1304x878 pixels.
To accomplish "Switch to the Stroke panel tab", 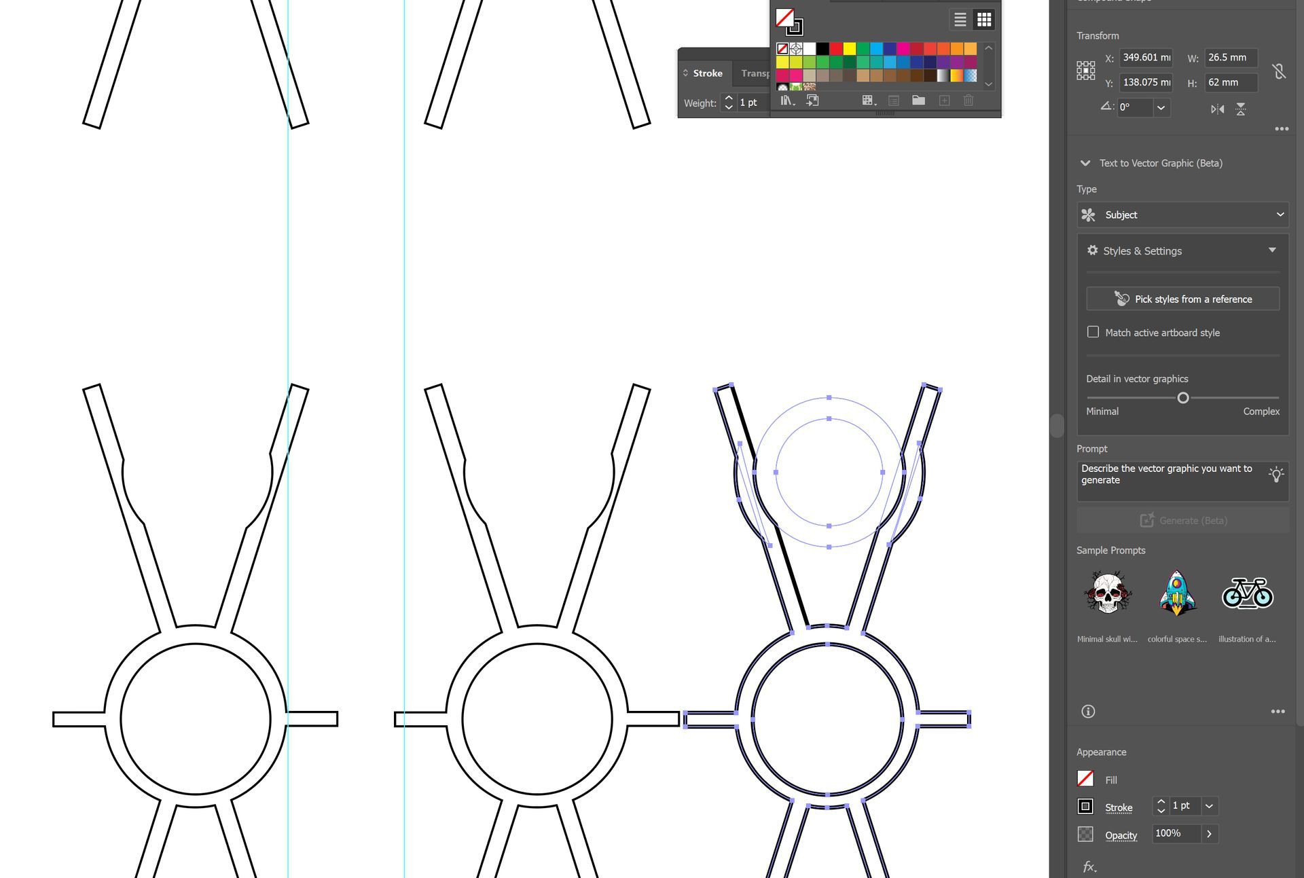I will point(707,73).
